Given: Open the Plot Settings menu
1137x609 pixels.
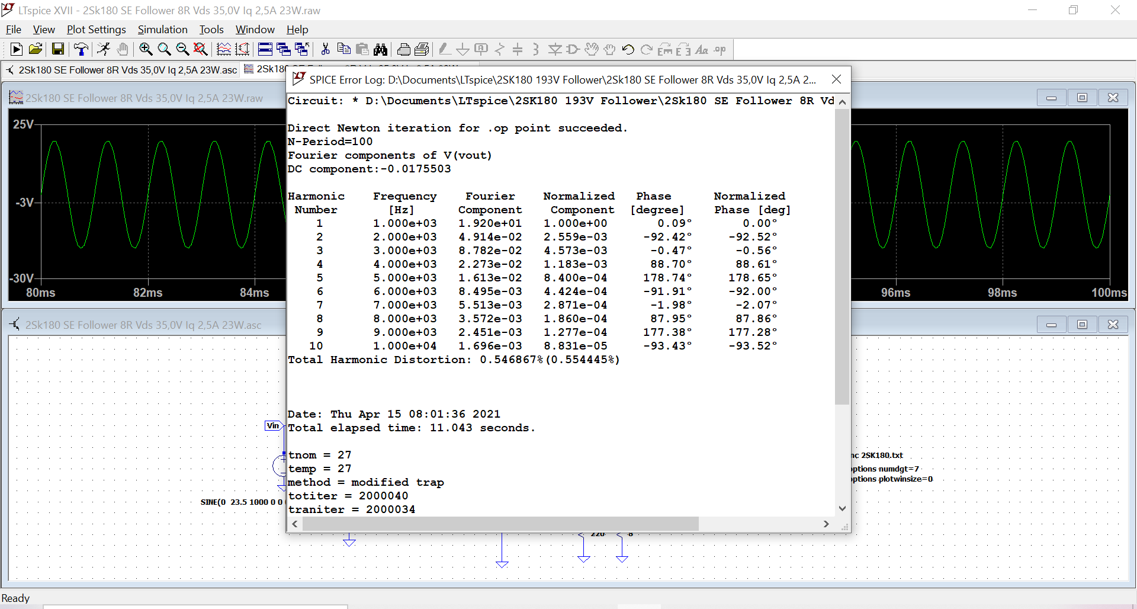Looking at the screenshot, I should 97,30.
